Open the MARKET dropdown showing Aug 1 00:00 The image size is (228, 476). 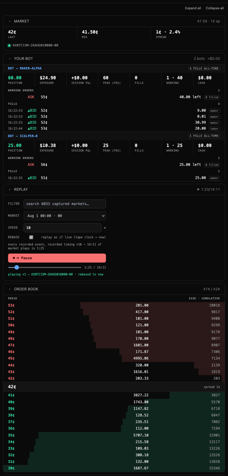tap(65, 216)
